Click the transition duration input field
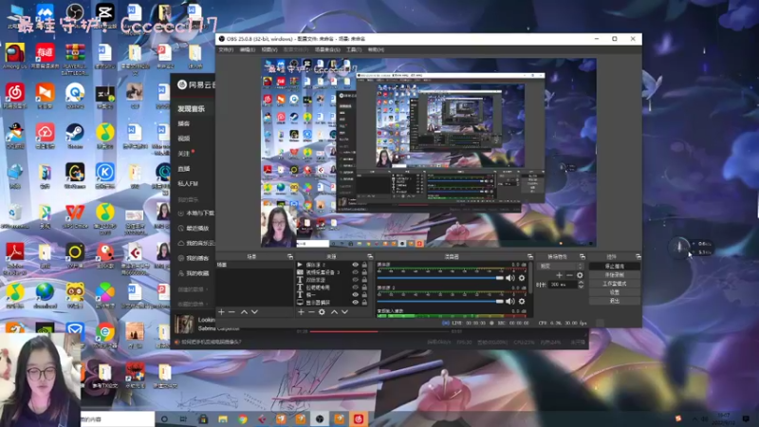759x427 pixels. (563, 285)
